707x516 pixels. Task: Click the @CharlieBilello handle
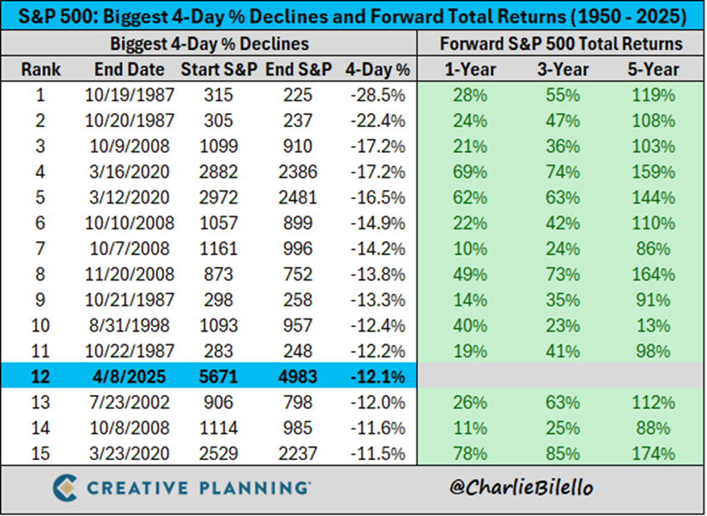(521, 487)
